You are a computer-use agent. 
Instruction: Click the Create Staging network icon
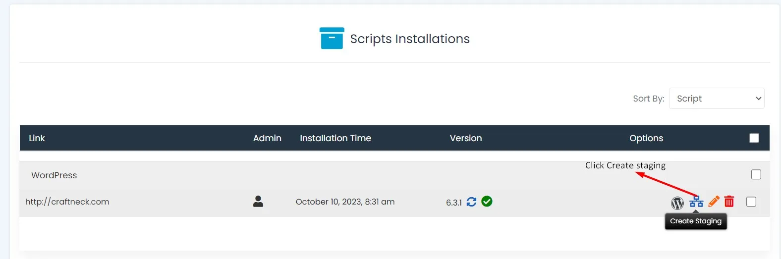coord(696,201)
